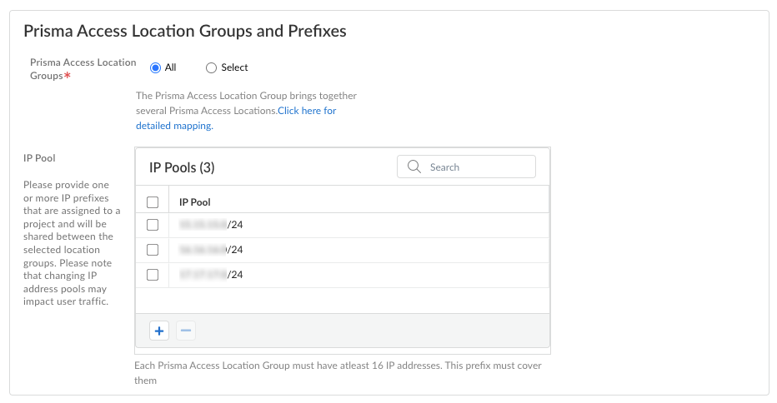Toggle the select-all checkbox in table header

click(153, 201)
